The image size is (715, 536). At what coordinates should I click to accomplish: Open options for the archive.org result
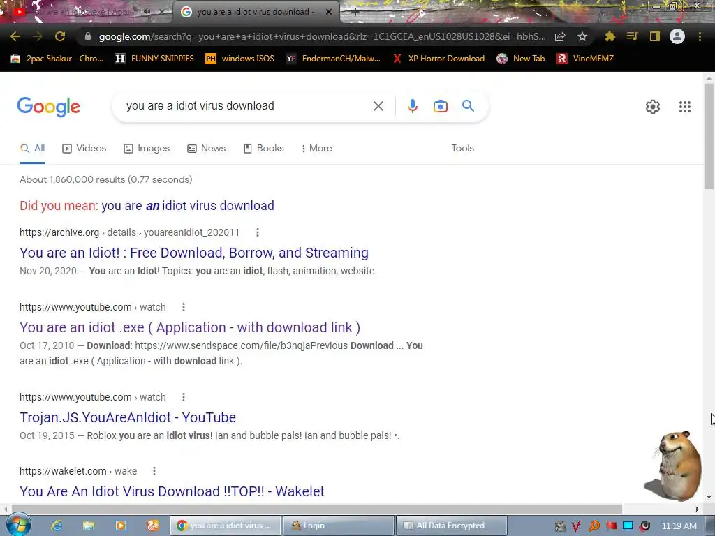click(x=258, y=232)
